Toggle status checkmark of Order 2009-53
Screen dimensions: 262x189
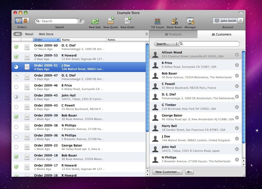16,57
